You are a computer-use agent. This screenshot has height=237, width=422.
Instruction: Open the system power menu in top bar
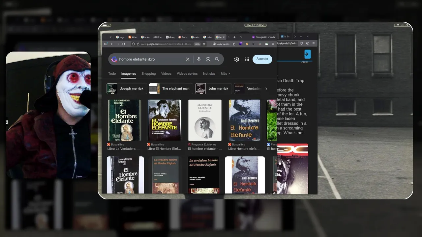407,25
